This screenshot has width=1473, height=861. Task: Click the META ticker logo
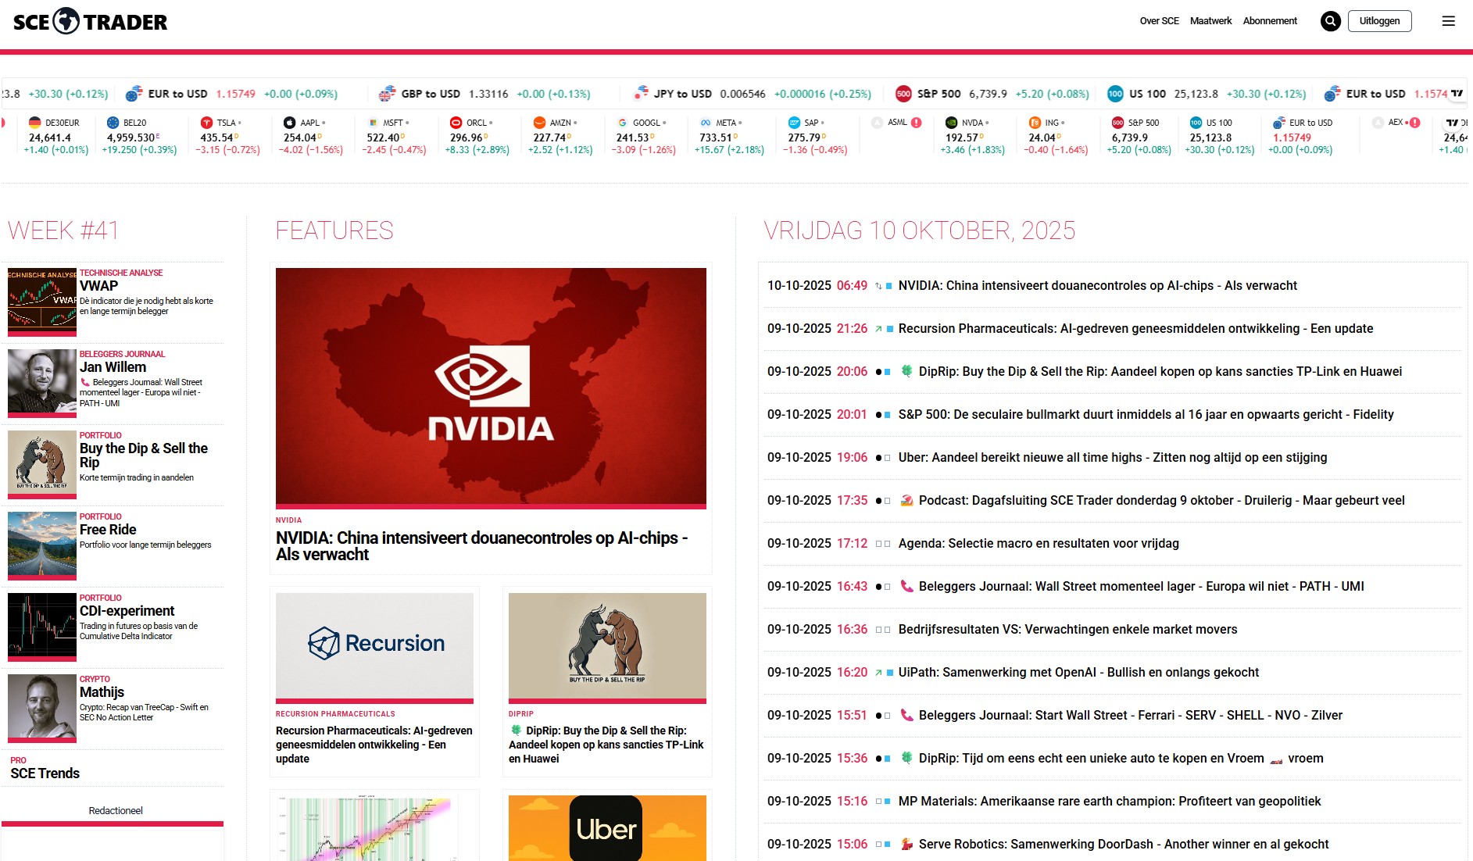pos(706,123)
